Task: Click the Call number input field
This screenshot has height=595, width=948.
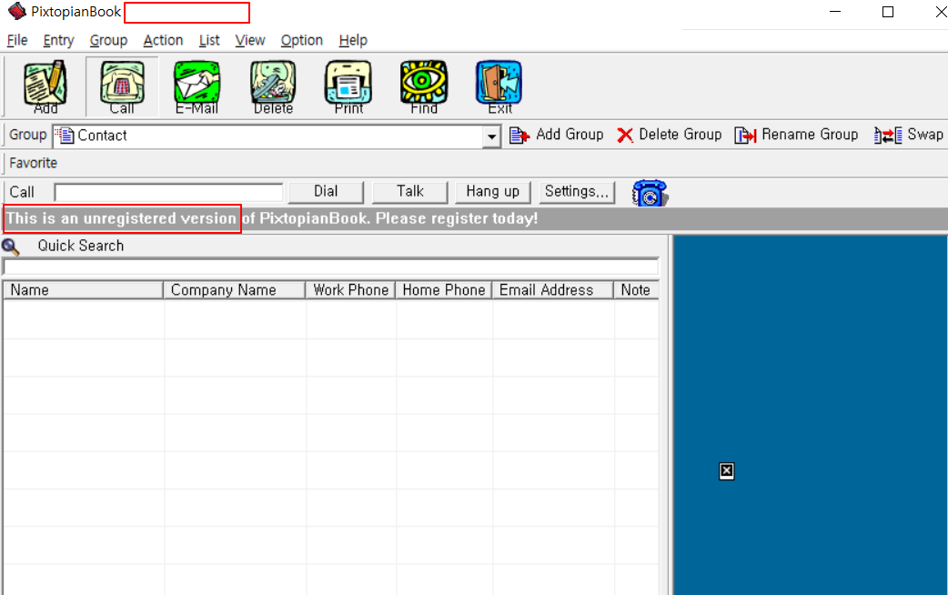Action: pos(168,192)
